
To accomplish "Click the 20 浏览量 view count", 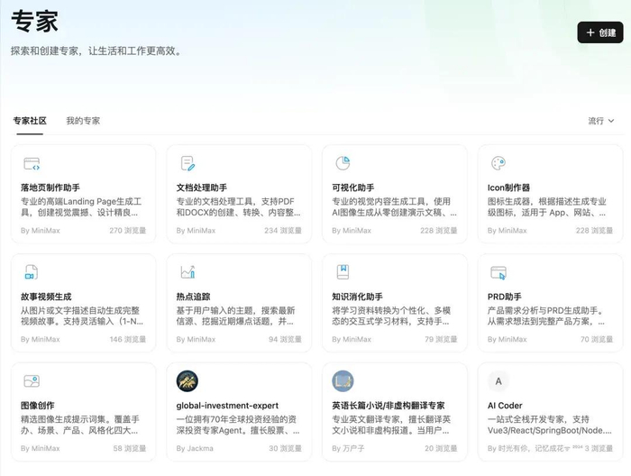I will pyautogui.click(x=441, y=448).
